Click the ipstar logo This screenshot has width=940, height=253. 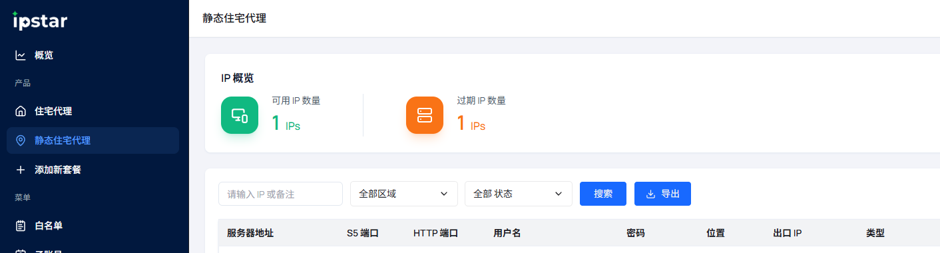click(40, 21)
